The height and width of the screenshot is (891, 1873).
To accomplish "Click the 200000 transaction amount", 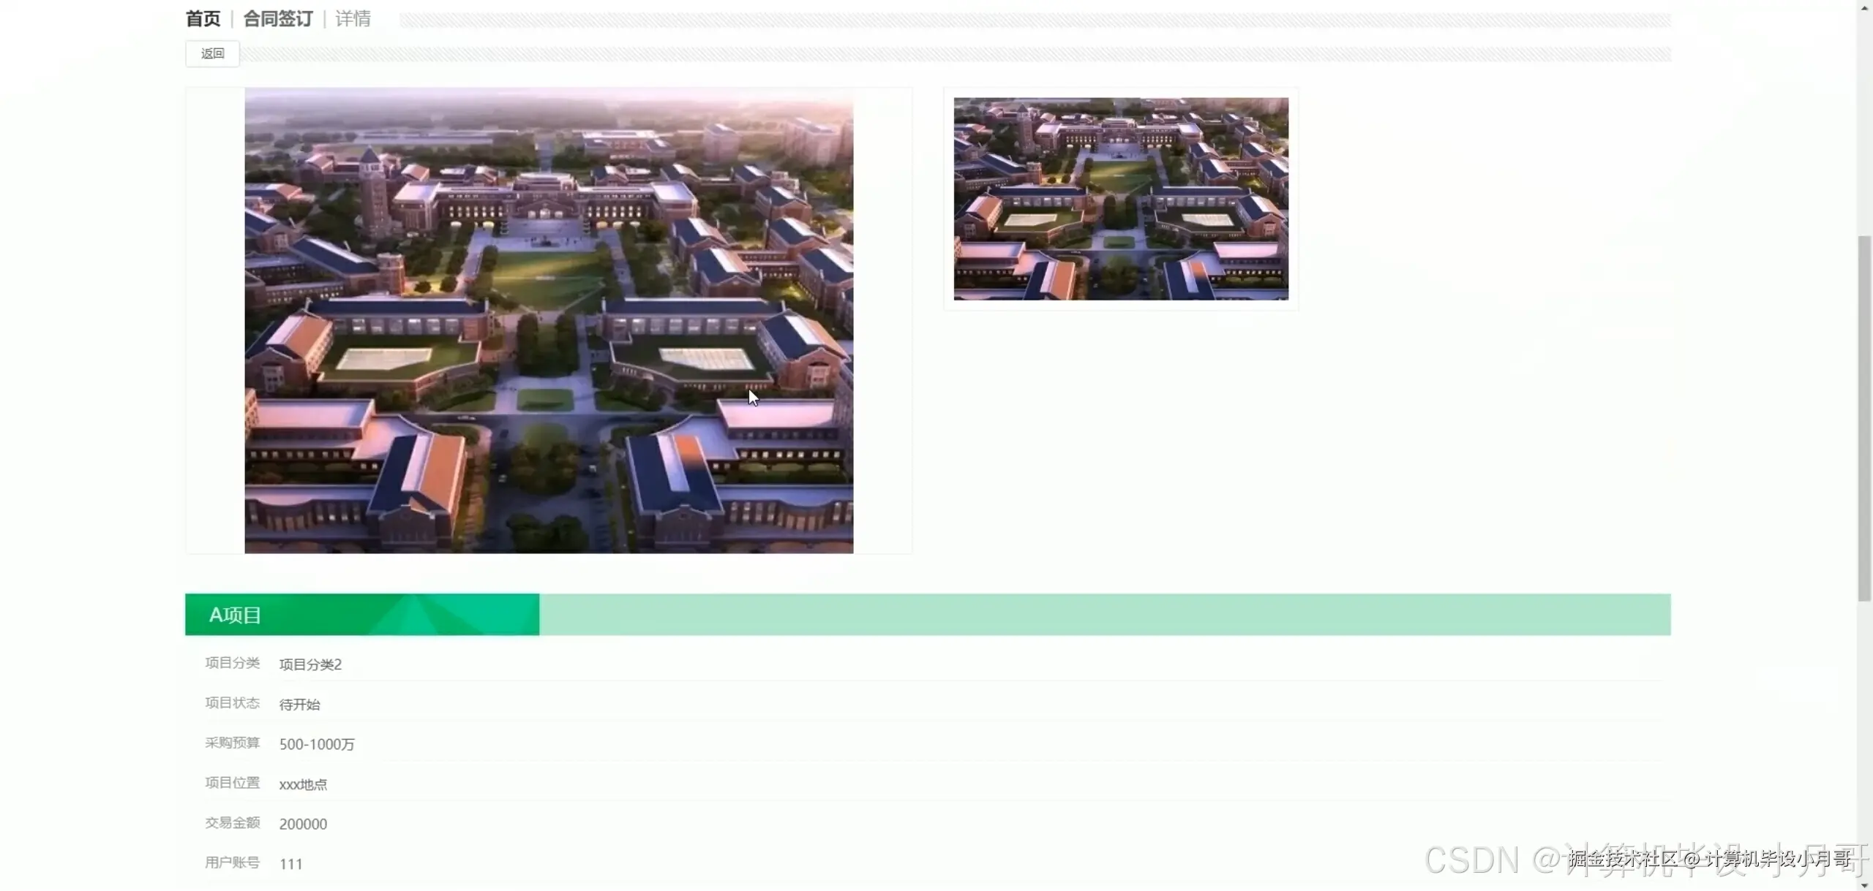I will pyautogui.click(x=303, y=824).
